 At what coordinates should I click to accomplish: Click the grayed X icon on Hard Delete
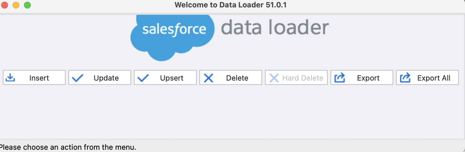274,78
